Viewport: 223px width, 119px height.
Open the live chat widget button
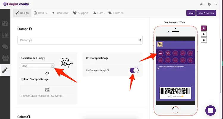pos(211,110)
